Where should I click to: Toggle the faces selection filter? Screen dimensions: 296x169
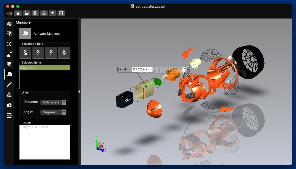coord(25,53)
